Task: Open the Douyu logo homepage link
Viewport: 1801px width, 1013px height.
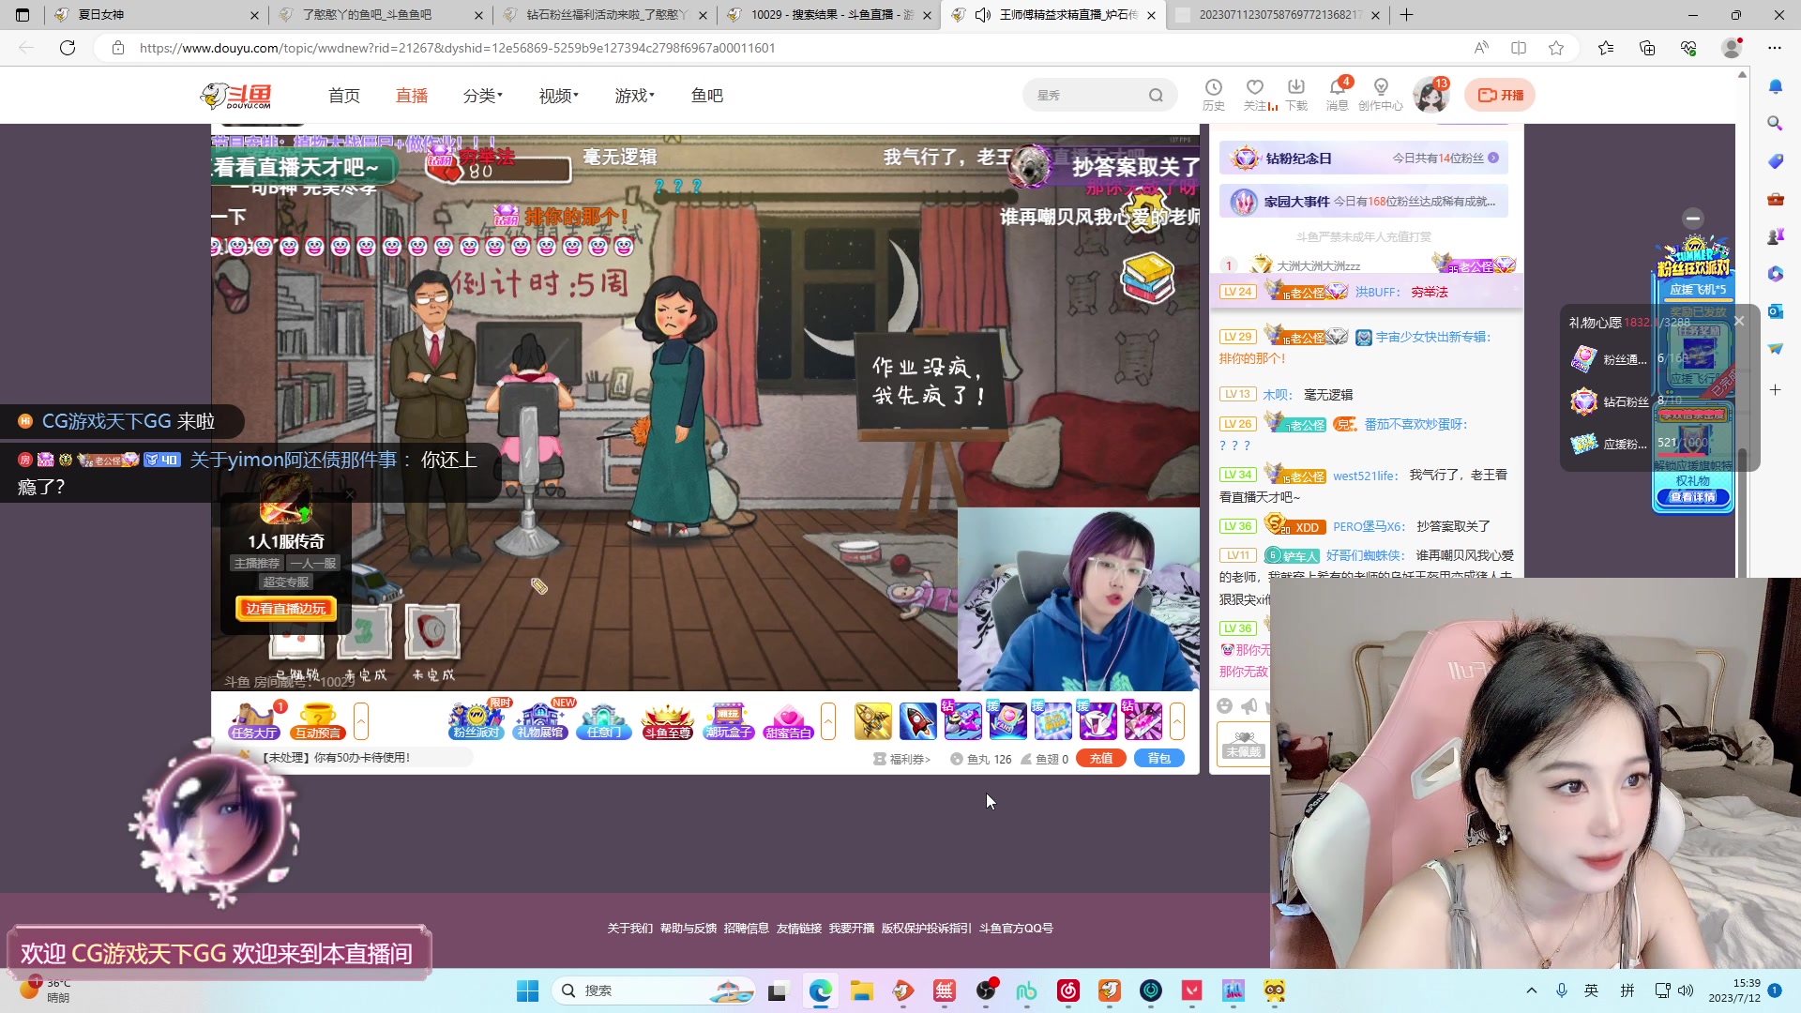Action: pos(236,96)
